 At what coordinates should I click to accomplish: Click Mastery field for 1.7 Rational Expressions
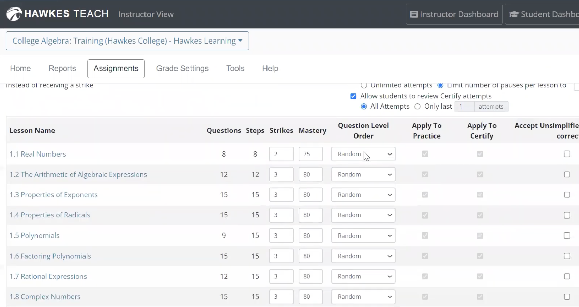[x=310, y=276]
